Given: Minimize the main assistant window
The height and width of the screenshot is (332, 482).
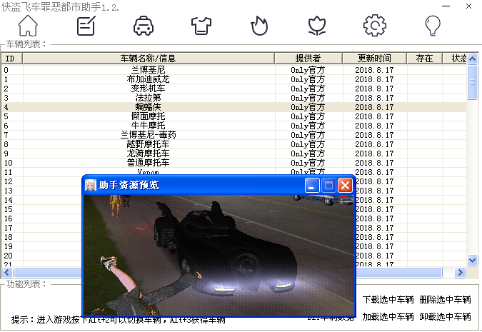Looking at the screenshot, I should (446, 6).
